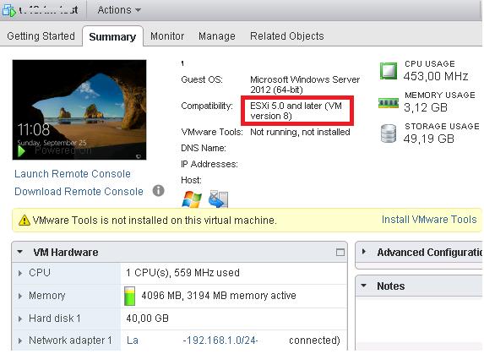Click the virtual machine icon in the title bar
This screenshot has height=354, width=484.
coord(9,10)
